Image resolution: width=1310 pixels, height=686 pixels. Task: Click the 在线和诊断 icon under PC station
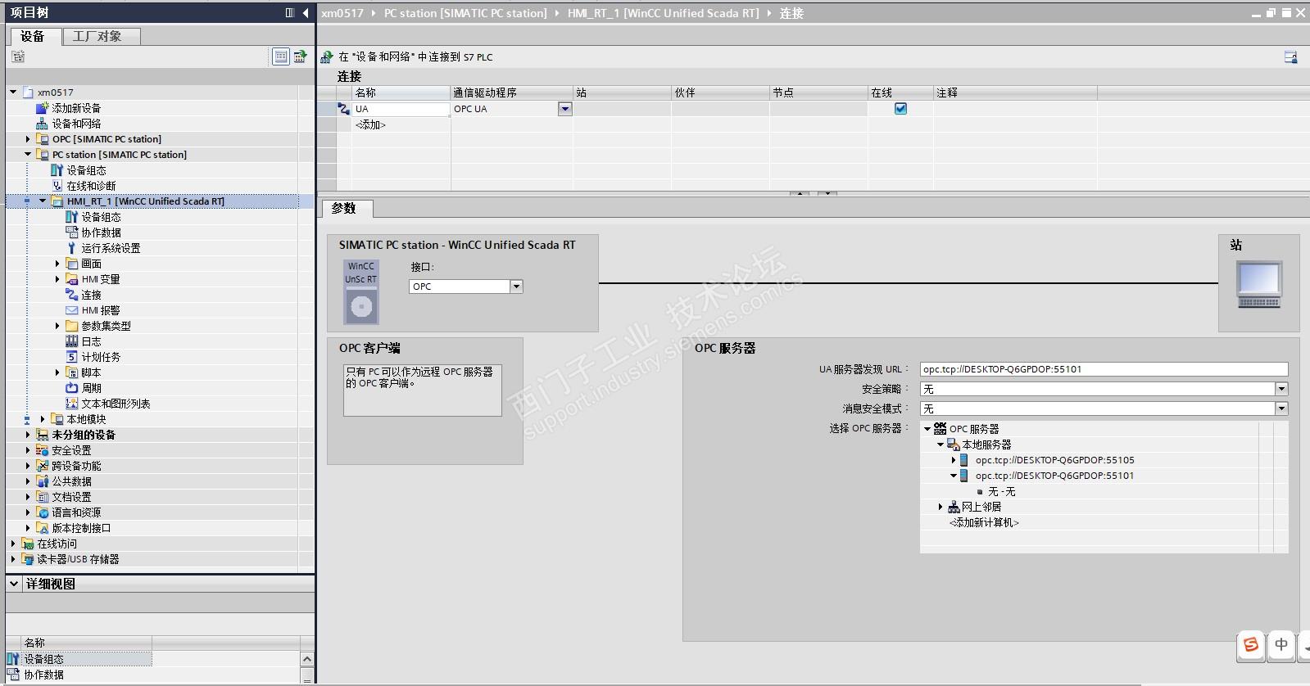pyautogui.click(x=57, y=186)
